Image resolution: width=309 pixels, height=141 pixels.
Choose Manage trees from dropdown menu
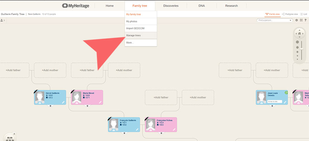pos(141,36)
